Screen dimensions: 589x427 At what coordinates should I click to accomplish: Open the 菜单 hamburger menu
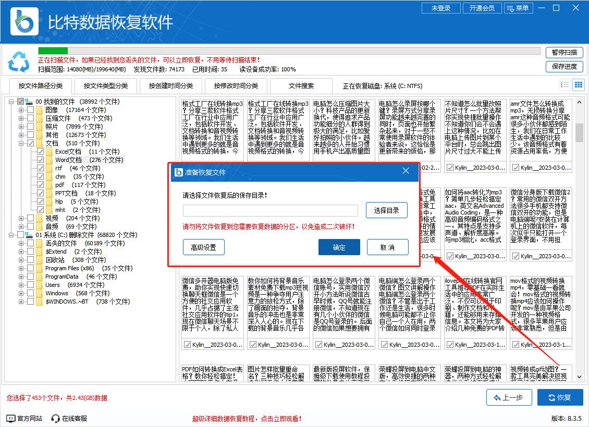[x=519, y=8]
